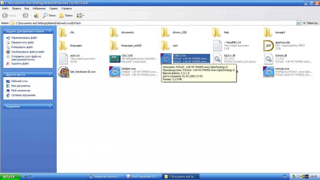The image size is (320, 180).
Task: Toggle the Folders (Папки) pane button
Action: pyautogui.click(x=66, y=16)
